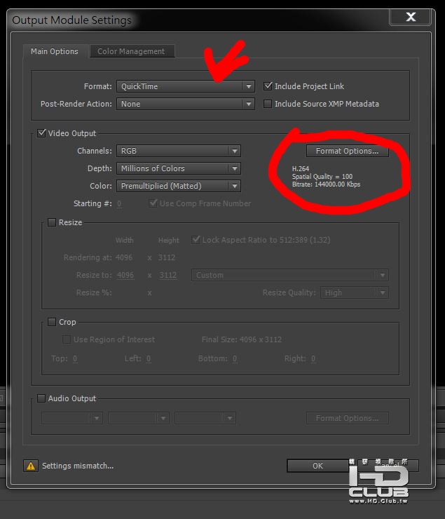Click the Starting # value field
Image resolution: width=445 pixels, height=519 pixels.
point(119,204)
